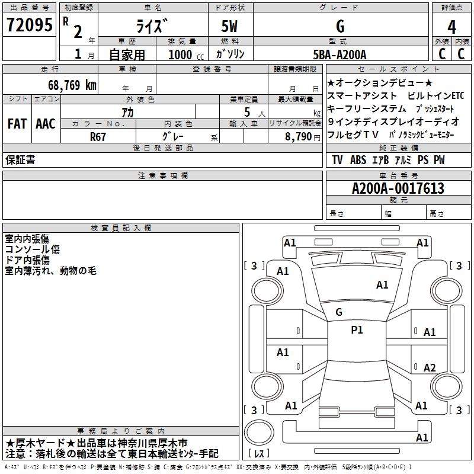Viewport: 474px width, 474px height.
Task: Click the 高さ height field
Action: [x=449, y=213]
